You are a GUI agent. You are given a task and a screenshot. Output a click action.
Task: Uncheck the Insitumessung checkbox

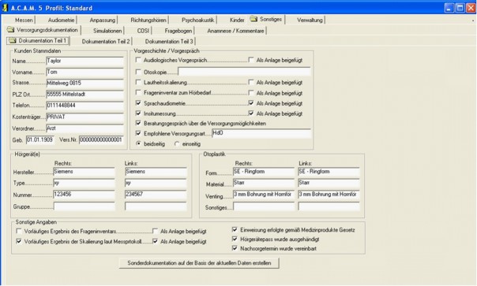click(138, 113)
